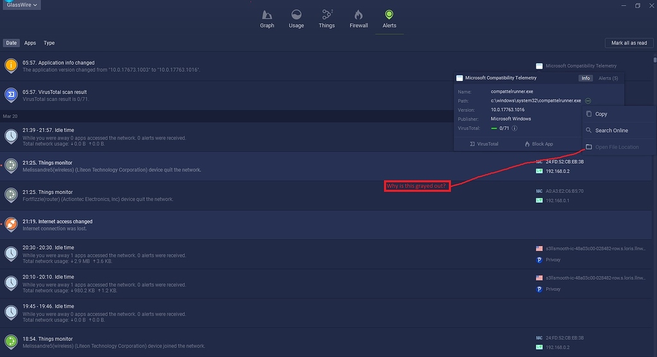Click the Internet access changed alert icon

(x=11, y=224)
